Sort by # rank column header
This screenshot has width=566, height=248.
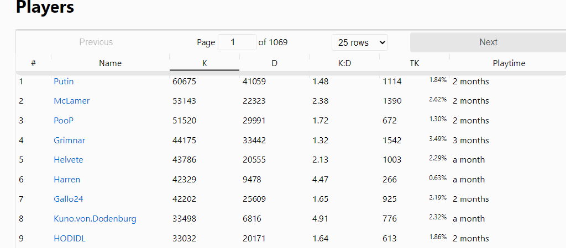[33, 63]
